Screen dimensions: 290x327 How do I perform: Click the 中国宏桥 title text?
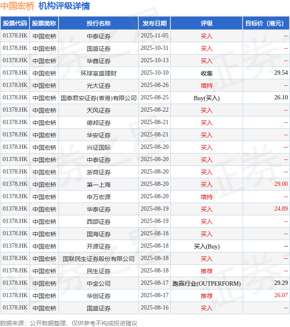coord(18,6)
